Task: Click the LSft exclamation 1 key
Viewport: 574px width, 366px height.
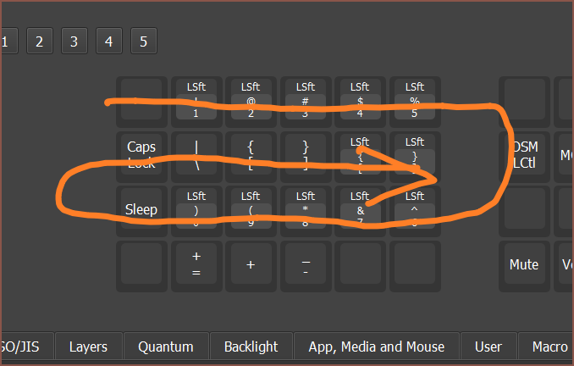Action: 196,99
